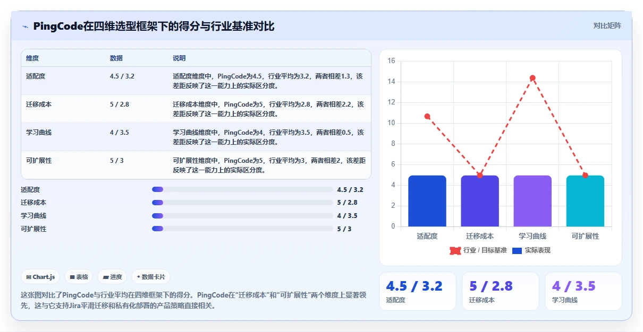Select the 数据卡片 tag chip
This screenshot has width=643, height=332.
click(x=151, y=277)
